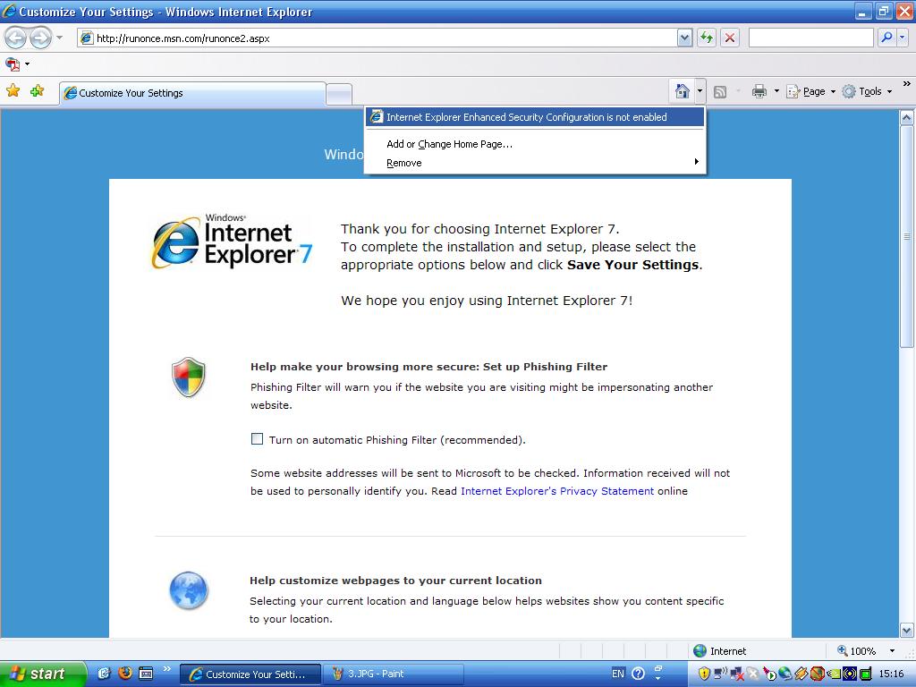Screen dimensions: 916x687
Task: Click the search box next to the magnifier
Action: (810, 38)
